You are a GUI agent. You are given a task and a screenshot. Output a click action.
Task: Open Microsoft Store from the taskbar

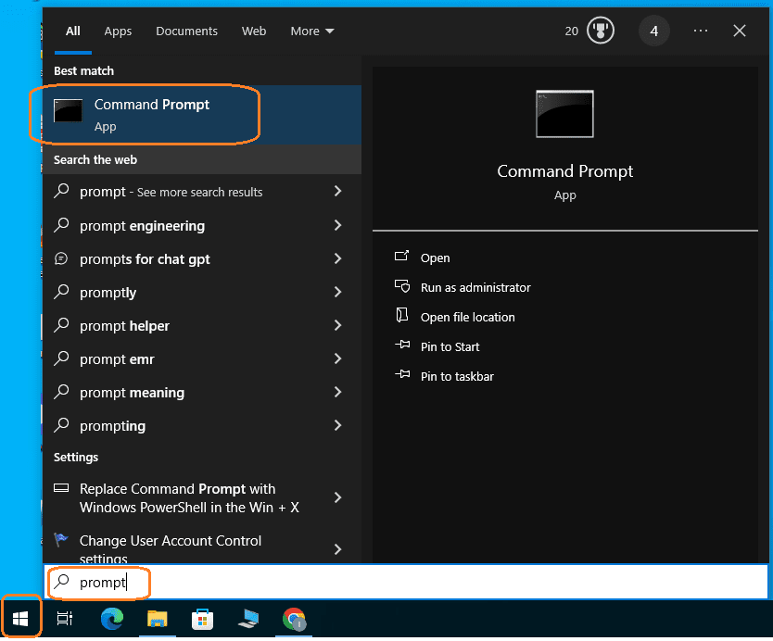(203, 619)
